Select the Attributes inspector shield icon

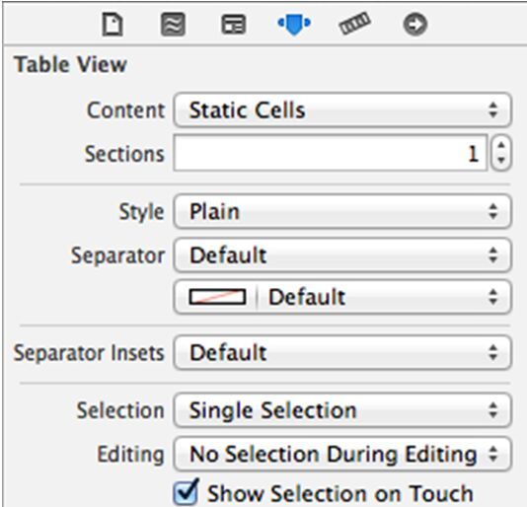(294, 24)
